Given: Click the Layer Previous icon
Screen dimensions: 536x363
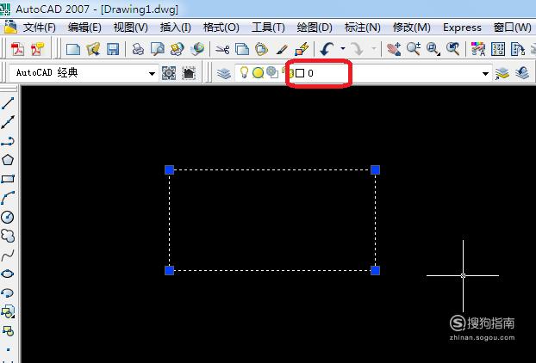Looking at the screenshot, I should pos(522,73).
